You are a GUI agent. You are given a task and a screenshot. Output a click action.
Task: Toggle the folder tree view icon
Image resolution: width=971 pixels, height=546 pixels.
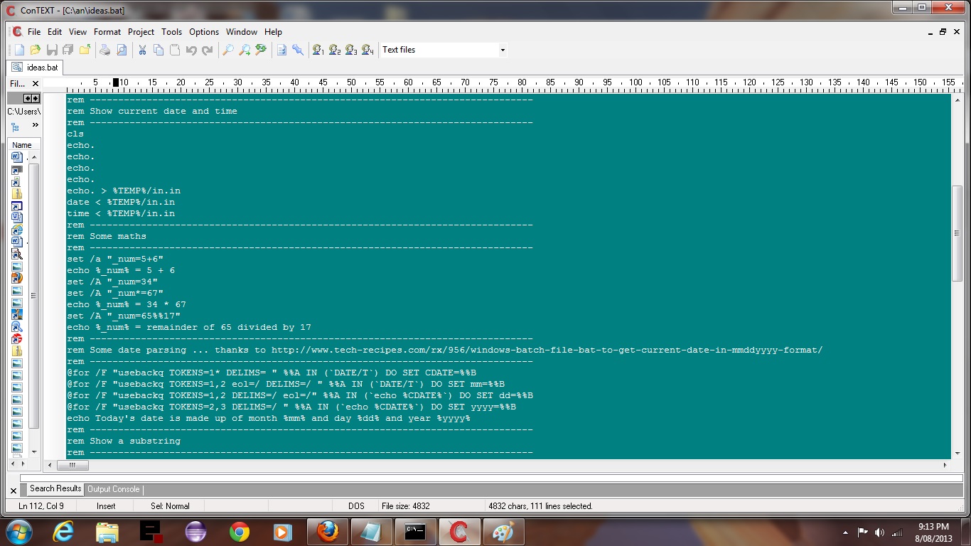click(x=16, y=127)
